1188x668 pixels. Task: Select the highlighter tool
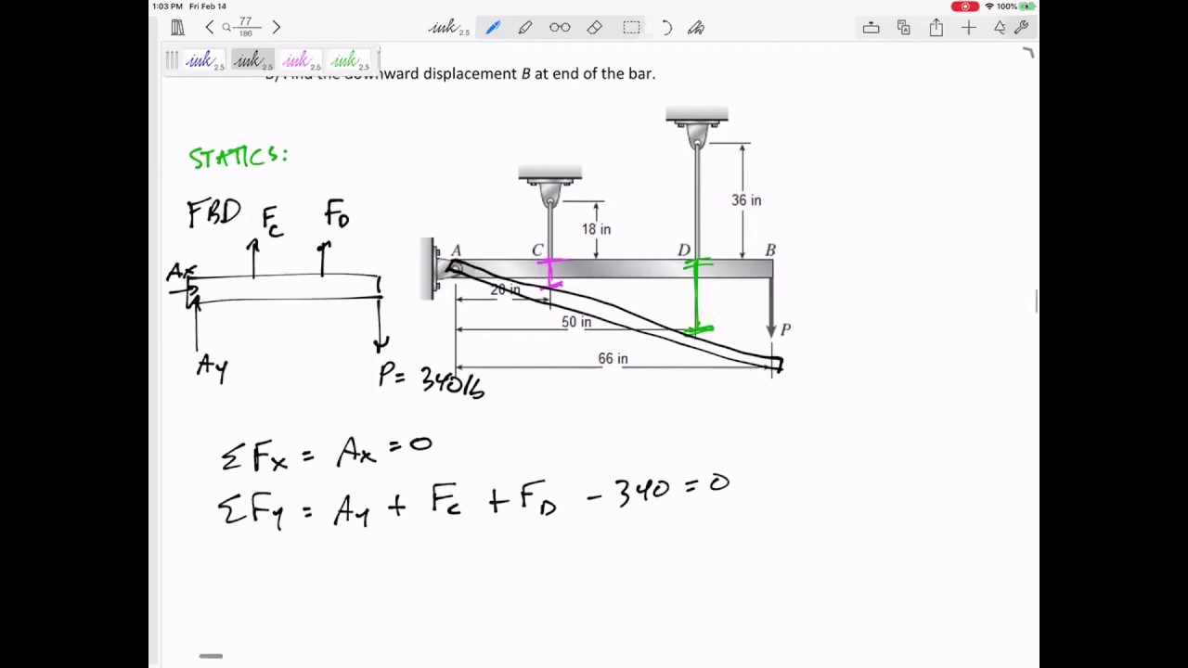pyautogui.click(x=525, y=28)
